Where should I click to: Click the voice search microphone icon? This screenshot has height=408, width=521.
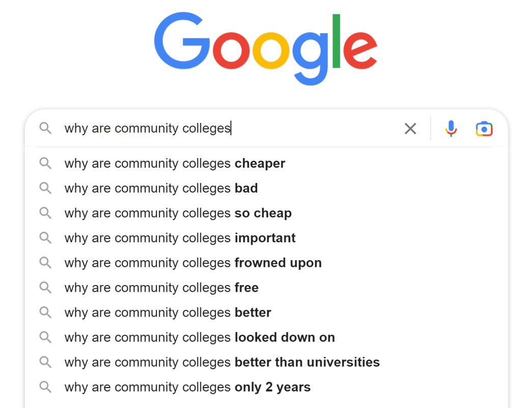[451, 129]
